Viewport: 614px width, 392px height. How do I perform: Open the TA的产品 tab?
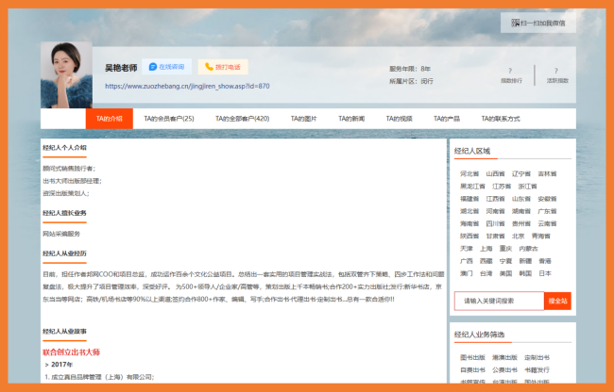pos(447,119)
